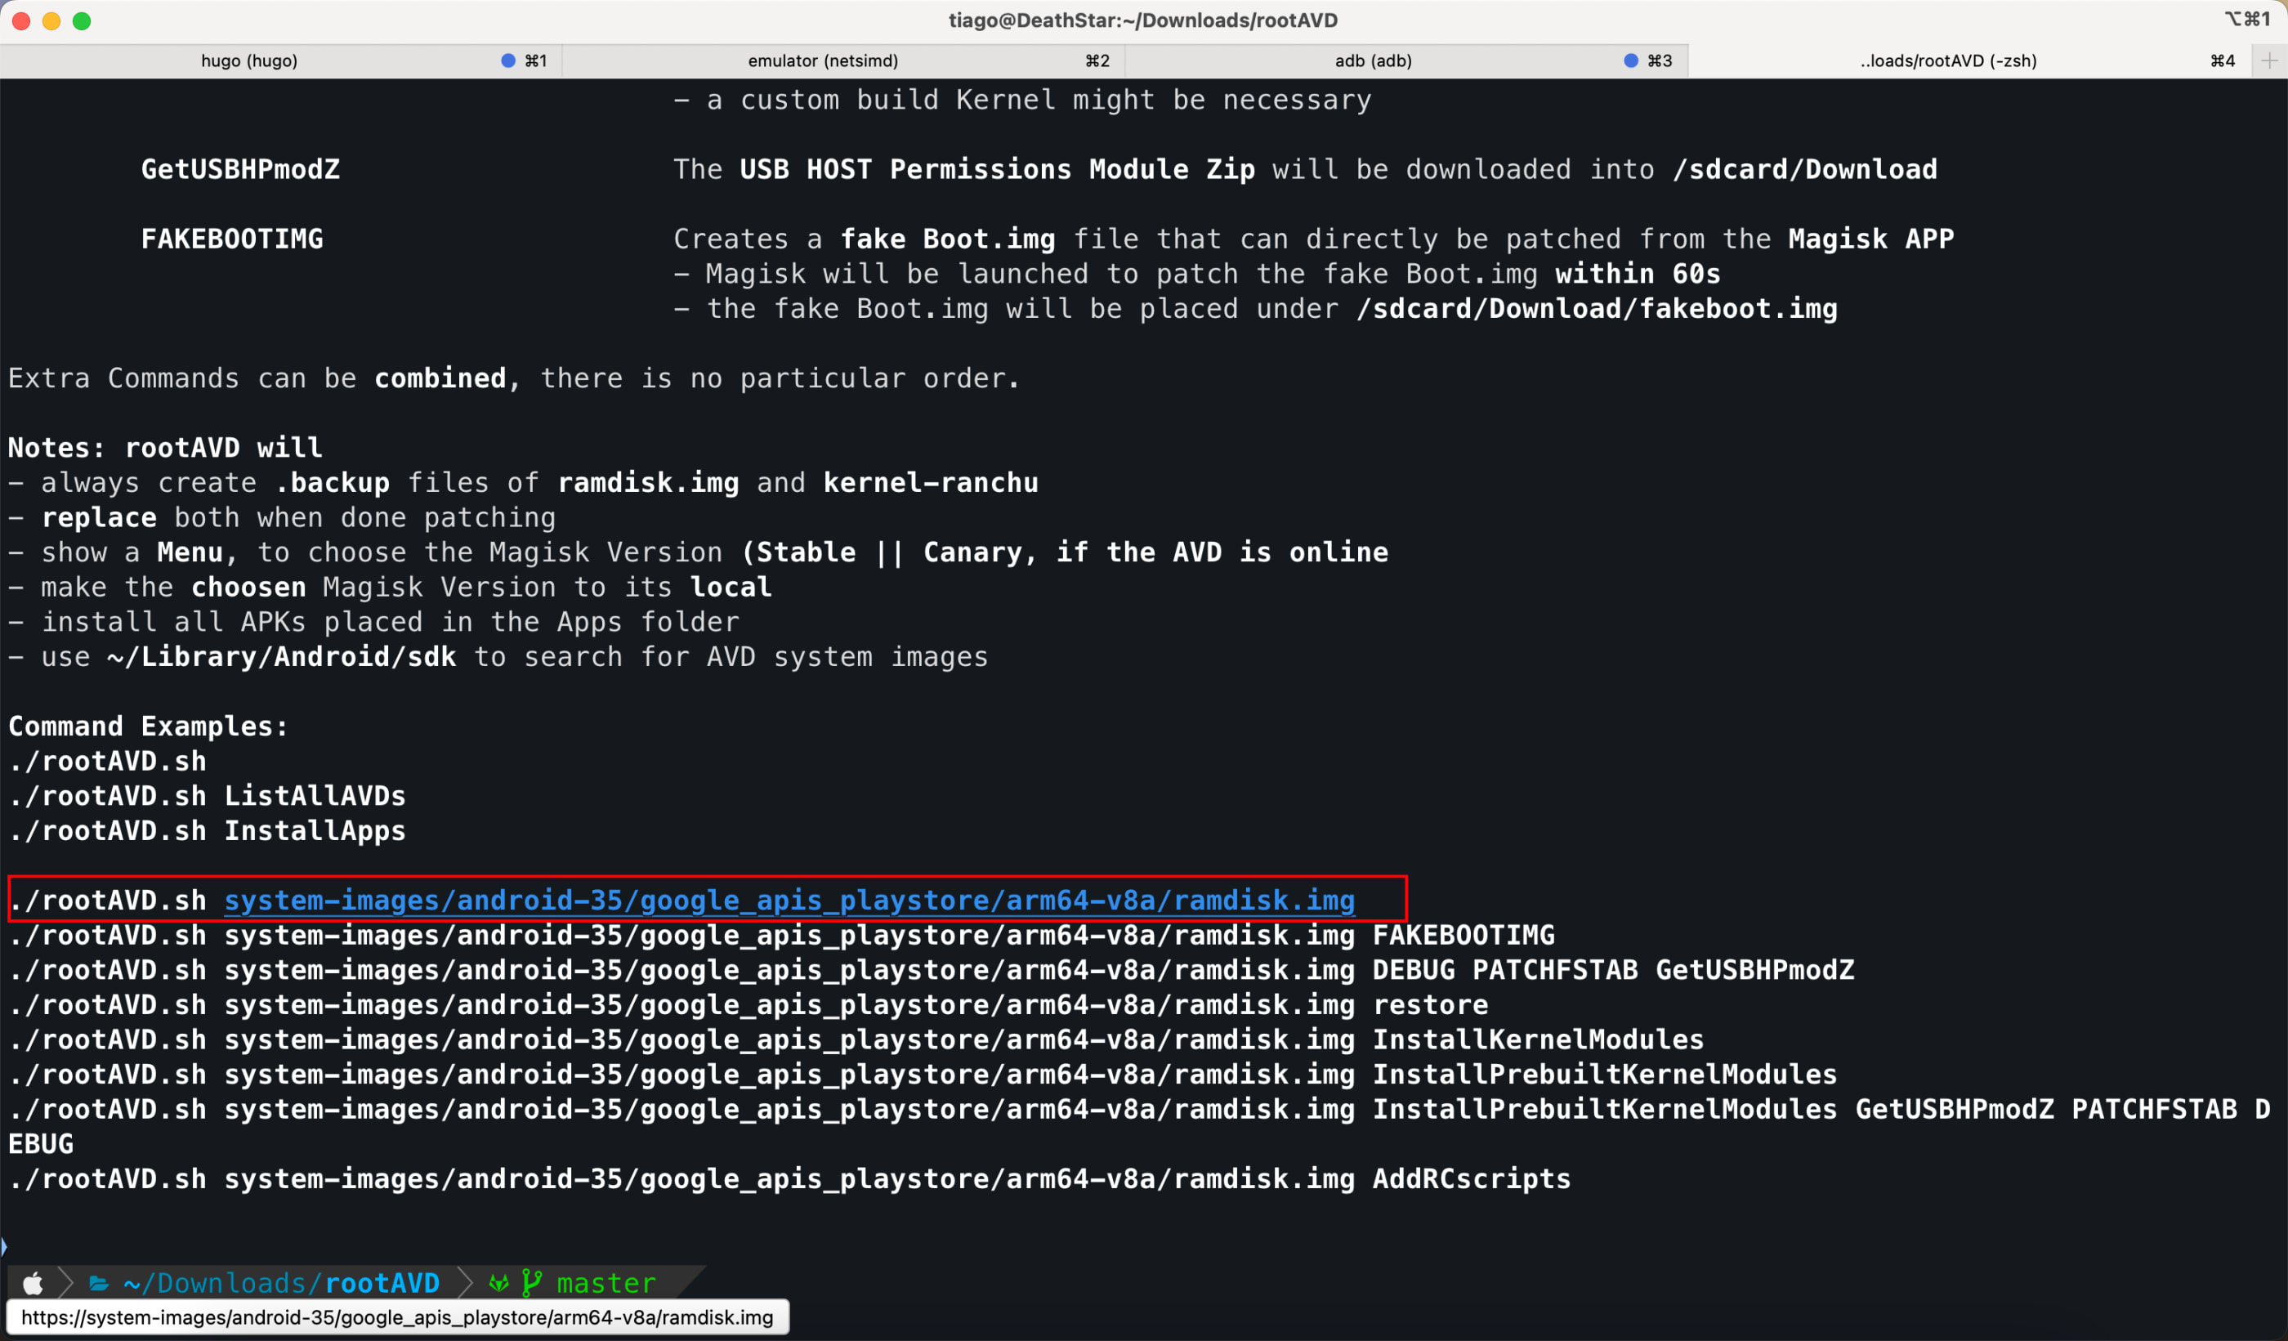Switch to the hugo (hugo) tab

click(248, 60)
